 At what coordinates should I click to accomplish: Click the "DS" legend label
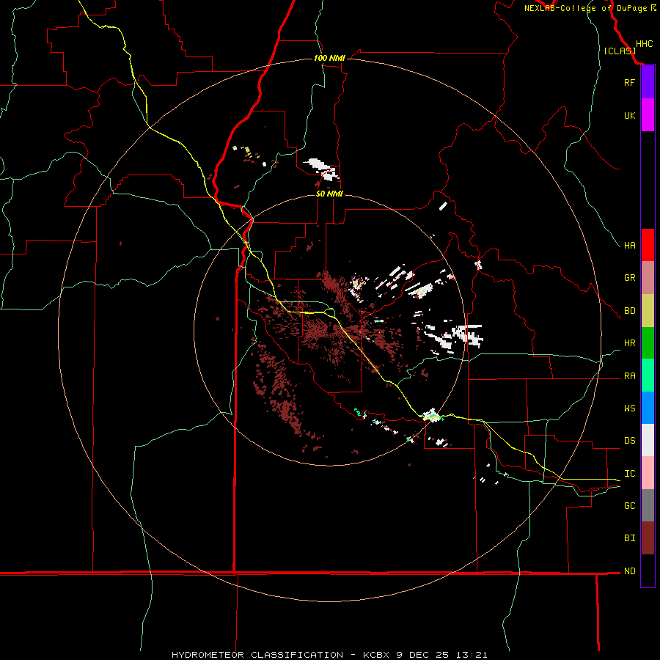(629, 441)
